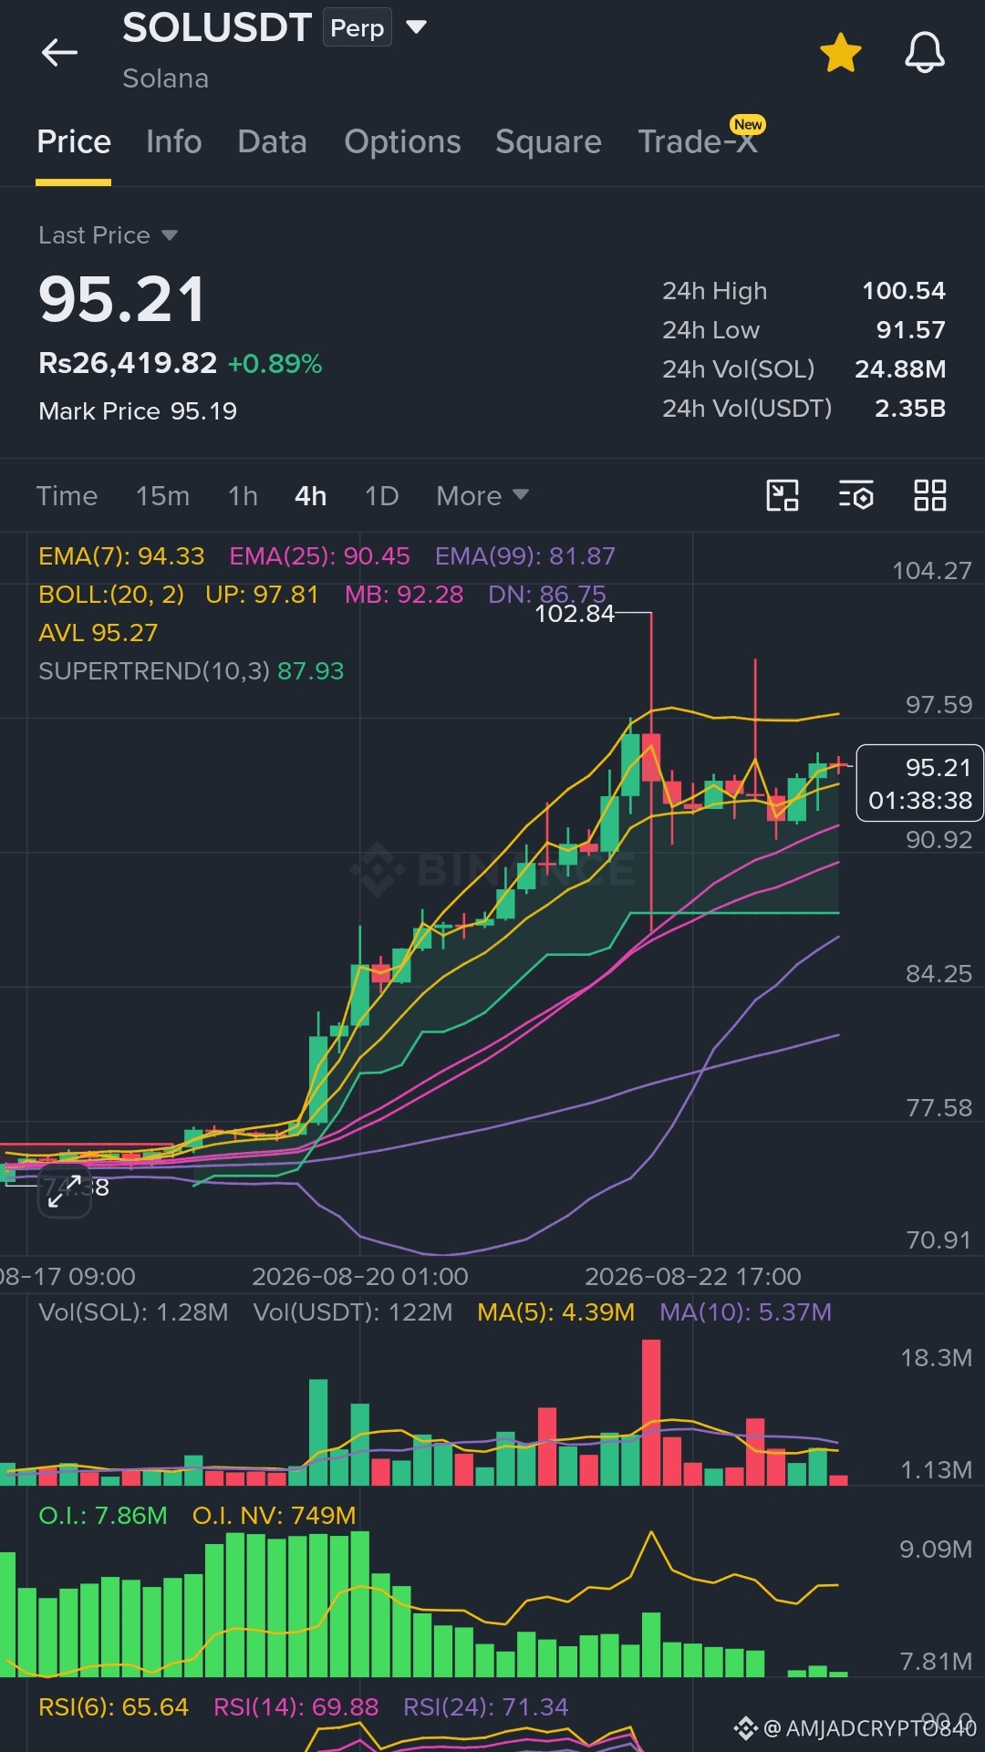Open the Price tab
Viewport: 985px width, 1752px height.
tap(74, 142)
